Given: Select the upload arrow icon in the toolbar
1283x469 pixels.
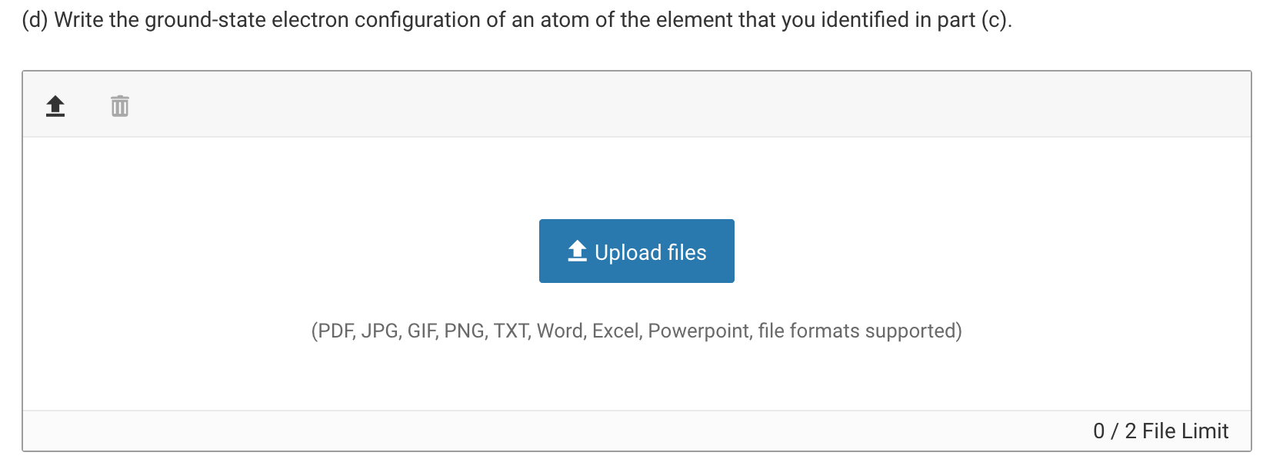Looking at the screenshot, I should pyautogui.click(x=54, y=105).
